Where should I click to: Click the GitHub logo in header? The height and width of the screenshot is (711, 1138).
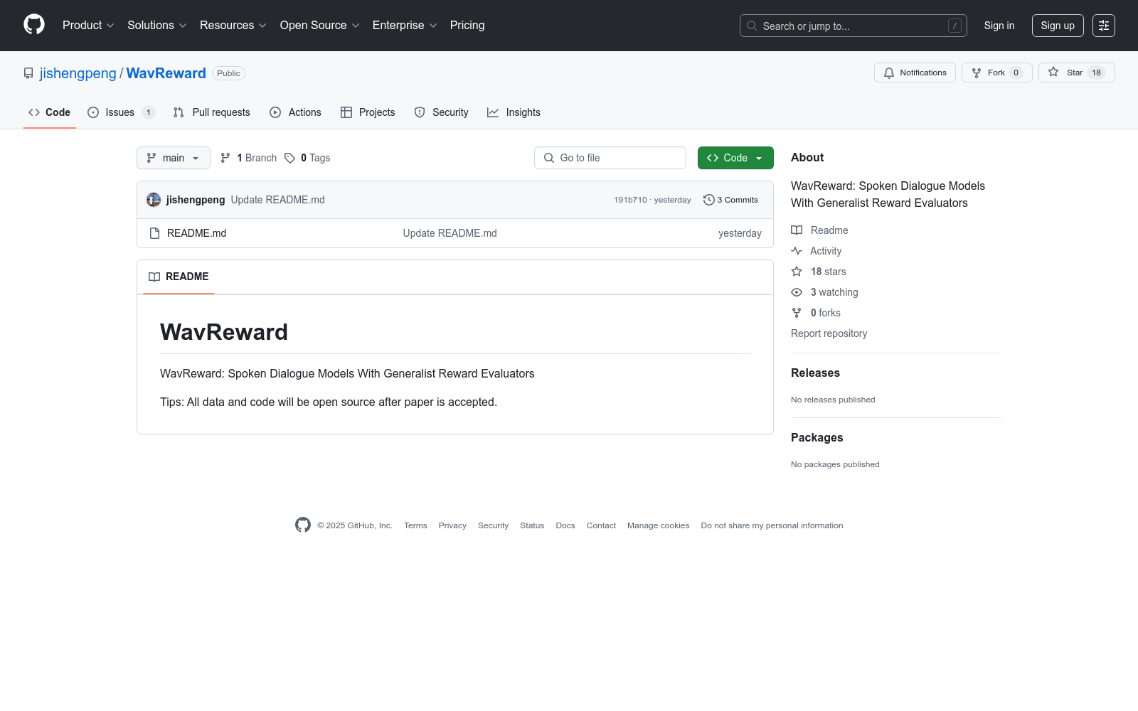pos(34,25)
